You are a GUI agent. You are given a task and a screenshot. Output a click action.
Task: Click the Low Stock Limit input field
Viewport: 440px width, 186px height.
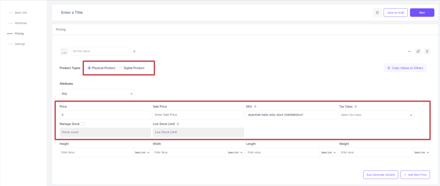point(199,132)
